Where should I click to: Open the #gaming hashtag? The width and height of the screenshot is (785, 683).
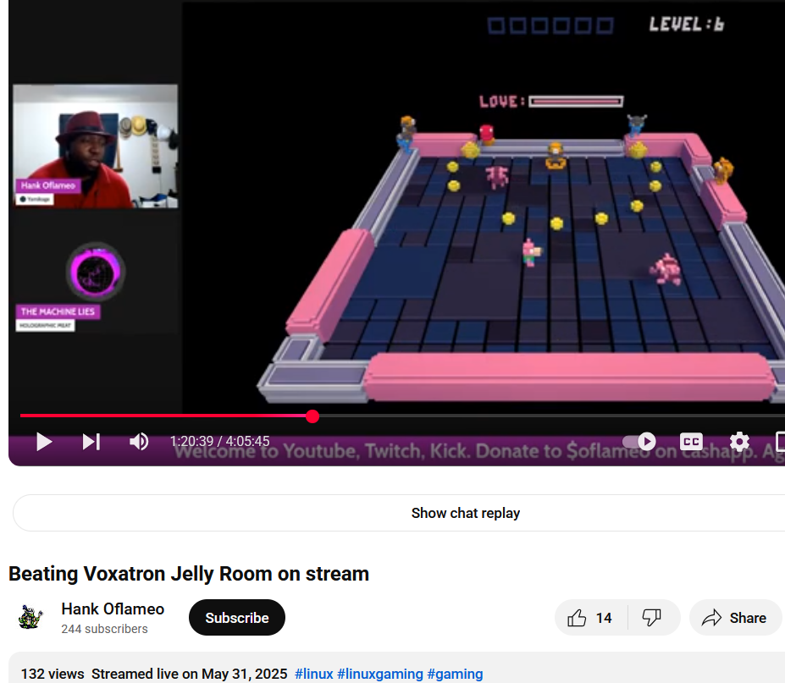click(455, 674)
